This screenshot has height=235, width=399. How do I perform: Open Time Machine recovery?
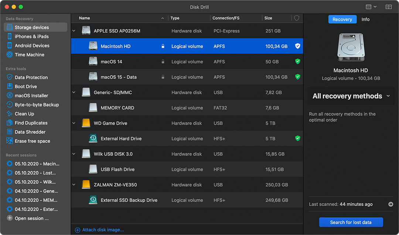click(29, 55)
